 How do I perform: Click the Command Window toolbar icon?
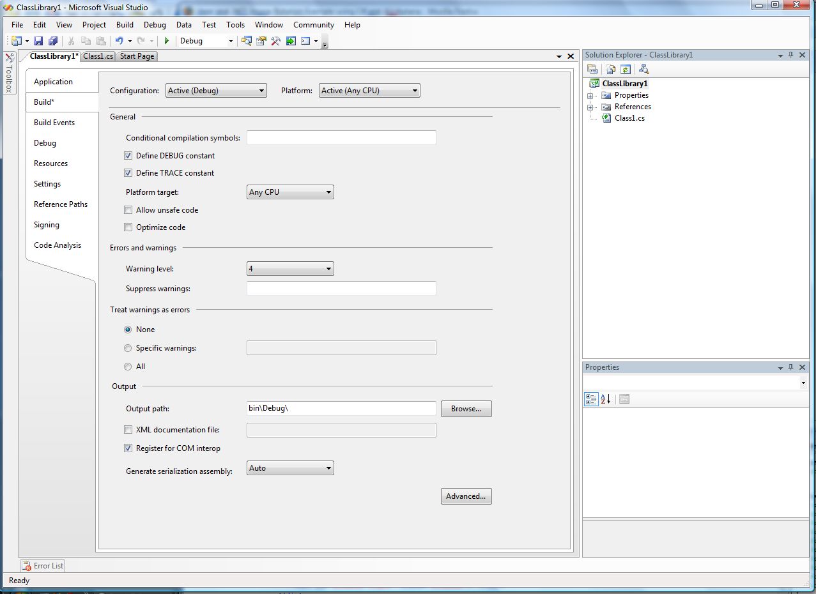pyautogui.click(x=305, y=41)
